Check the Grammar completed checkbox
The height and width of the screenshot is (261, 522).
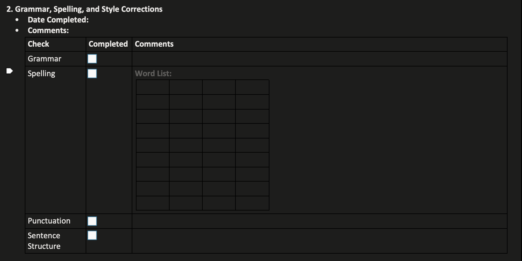coord(92,59)
